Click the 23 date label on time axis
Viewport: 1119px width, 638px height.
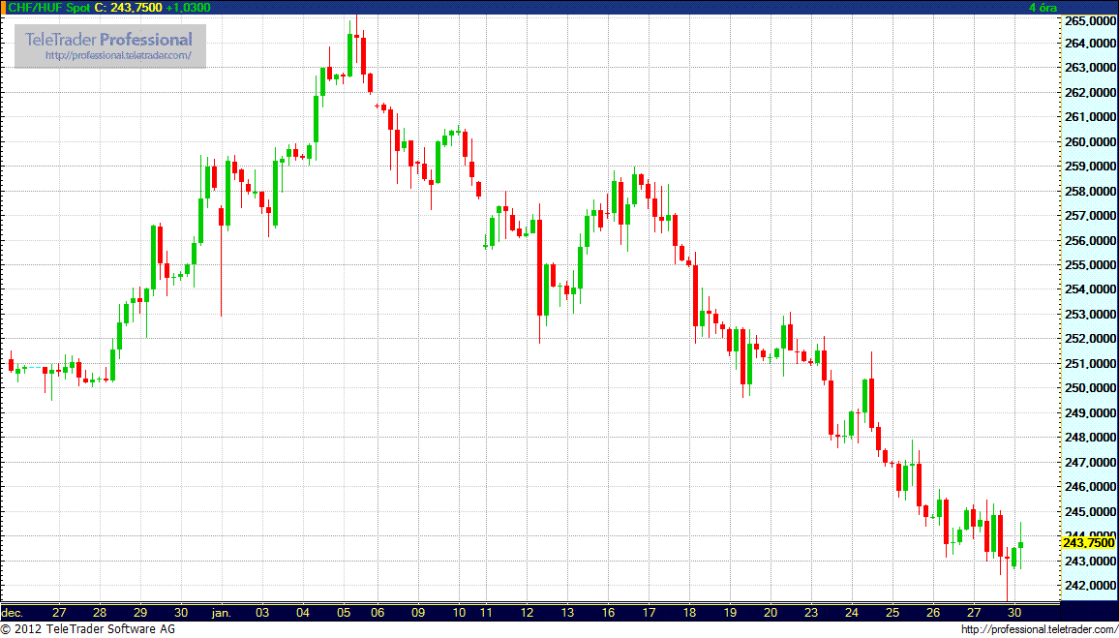click(x=811, y=612)
